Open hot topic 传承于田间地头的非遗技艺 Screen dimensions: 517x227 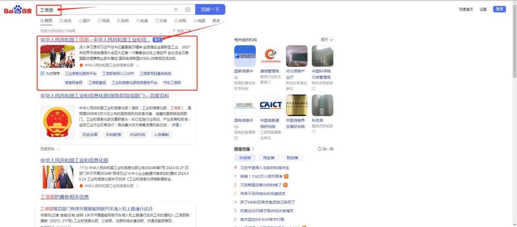262,193
